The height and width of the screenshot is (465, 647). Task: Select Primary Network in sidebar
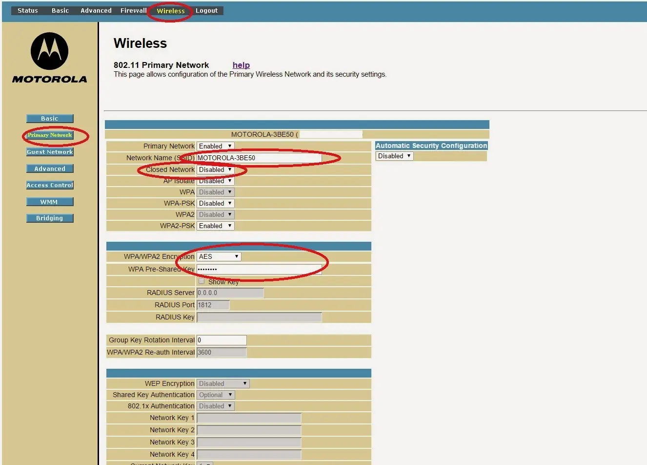point(50,135)
